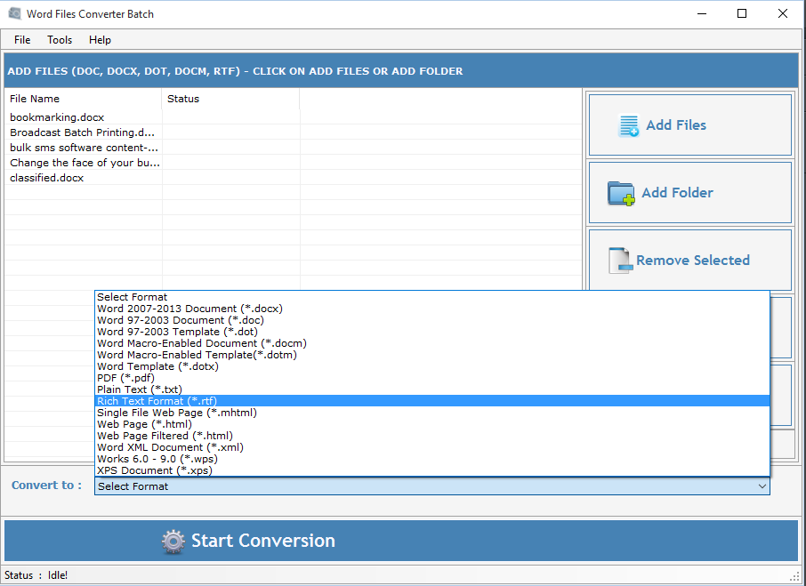The width and height of the screenshot is (806, 586).
Task: Pick the top Select Format list entry
Action: [432, 297]
